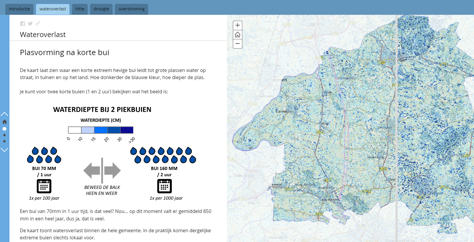Share story on Facebook icon
Screen dimensions: 474x242
click(x=23, y=24)
